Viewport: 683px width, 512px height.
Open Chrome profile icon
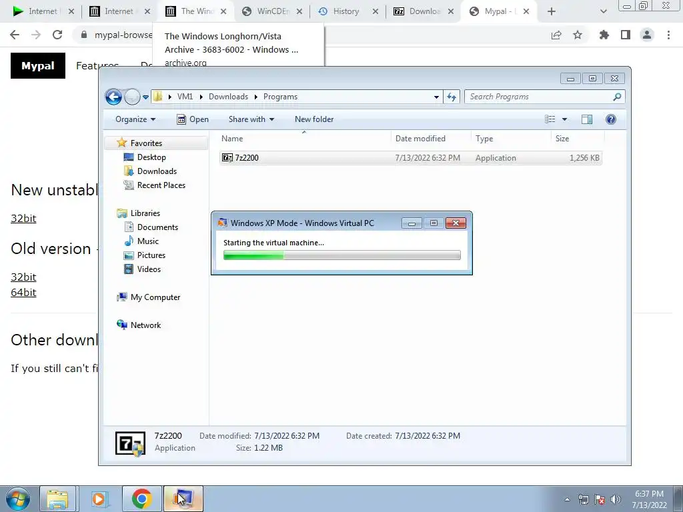[x=647, y=35]
